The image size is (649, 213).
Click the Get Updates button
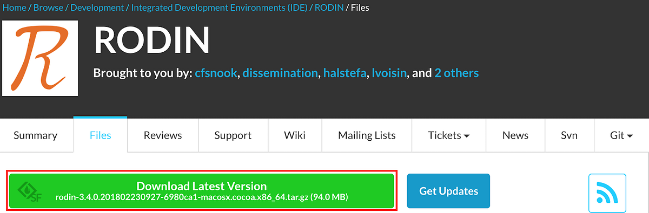(448, 191)
